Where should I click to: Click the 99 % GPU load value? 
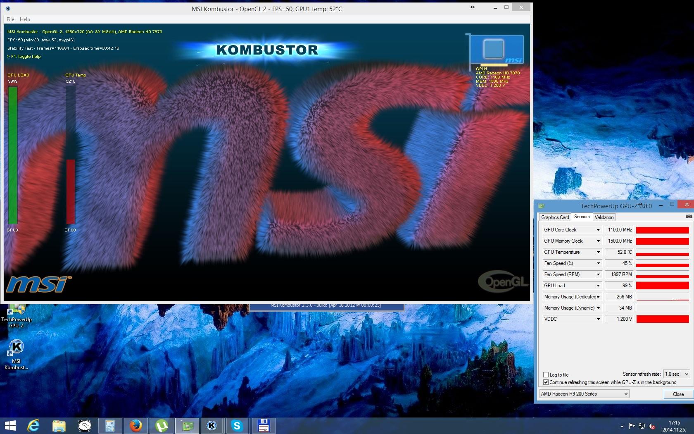(619, 286)
